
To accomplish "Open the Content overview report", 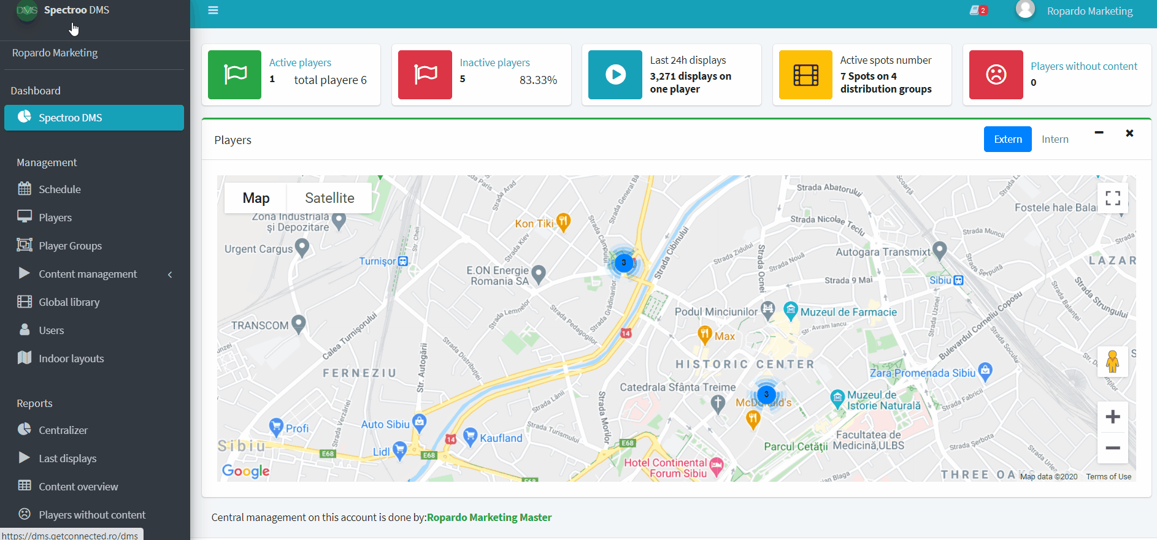I will 95,487.
